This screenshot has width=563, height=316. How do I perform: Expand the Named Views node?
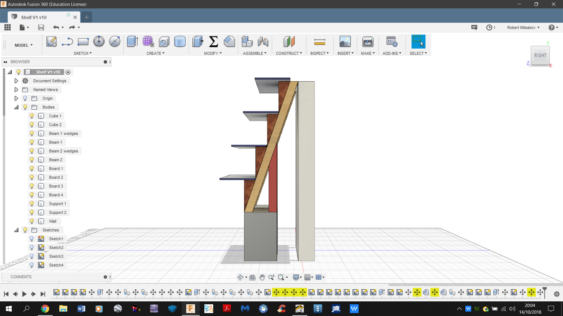coord(16,90)
